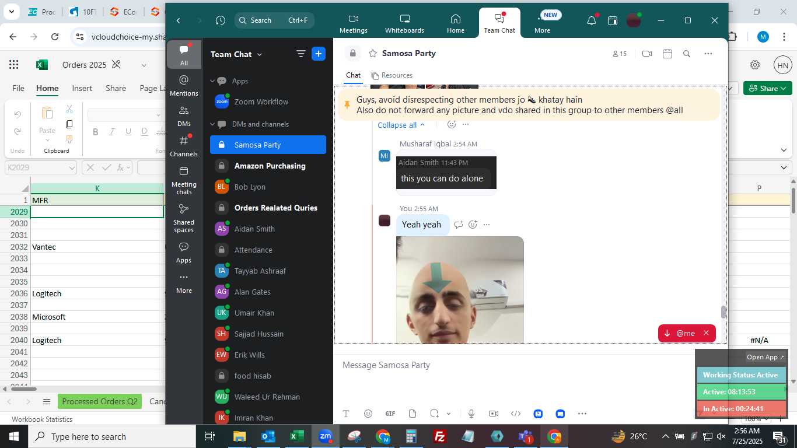The height and width of the screenshot is (448, 797).
Task: Open the shared photo thumbnail
Action: (460, 290)
